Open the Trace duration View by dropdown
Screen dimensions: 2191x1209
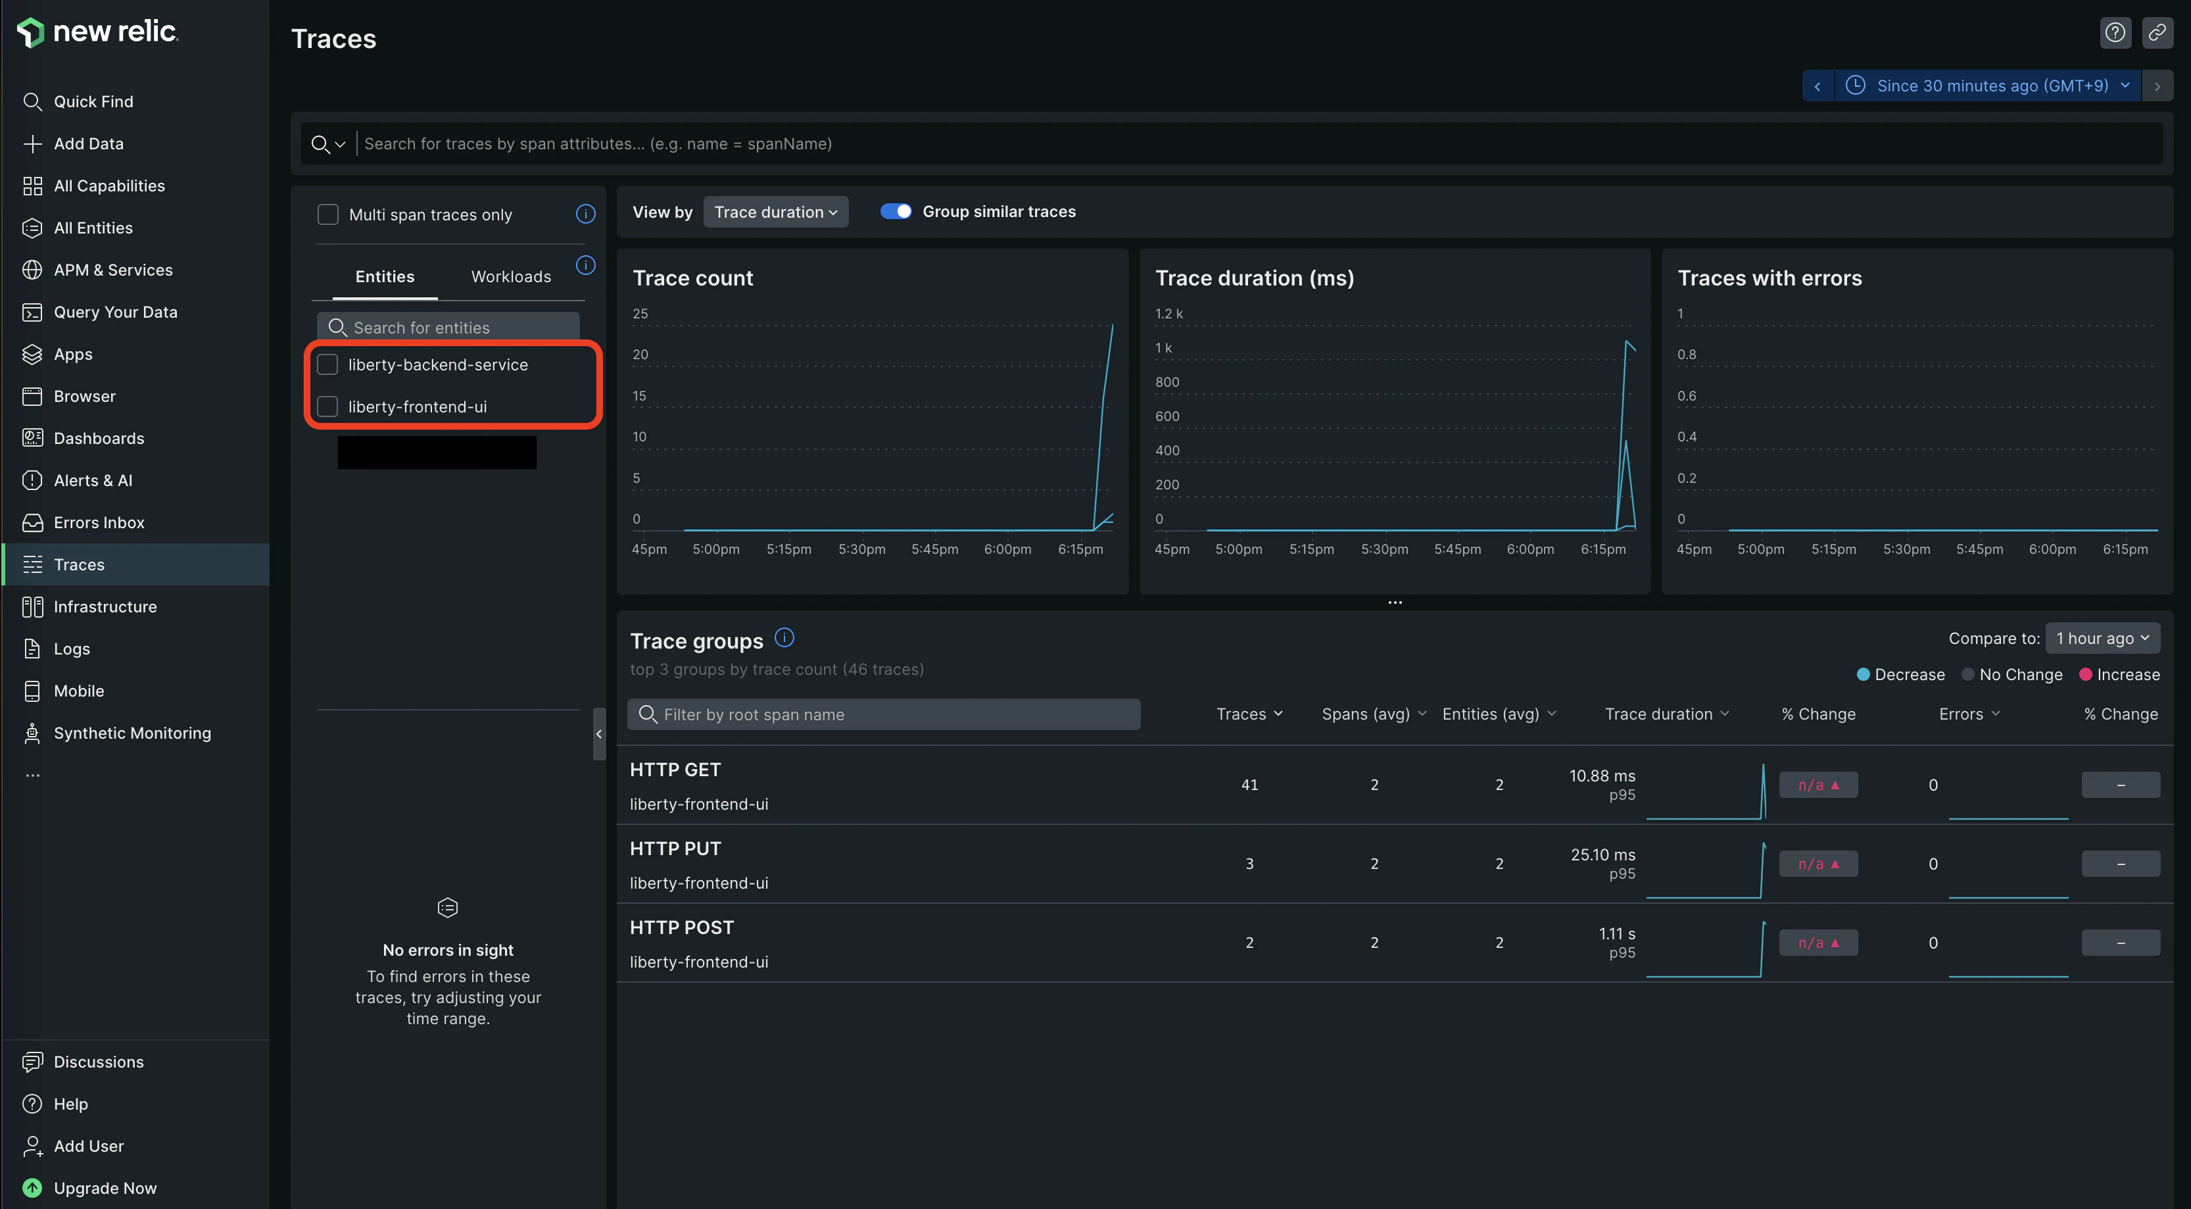[775, 212]
